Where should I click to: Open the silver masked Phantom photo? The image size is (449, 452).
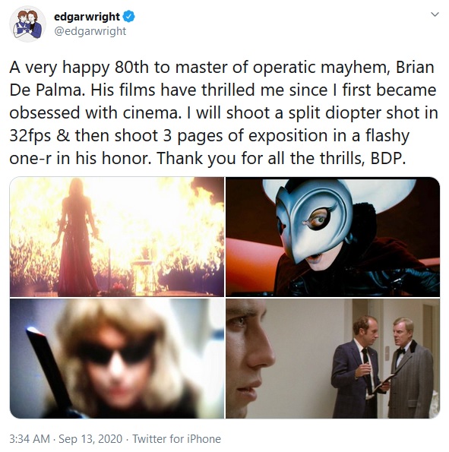click(x=333, y=237)
